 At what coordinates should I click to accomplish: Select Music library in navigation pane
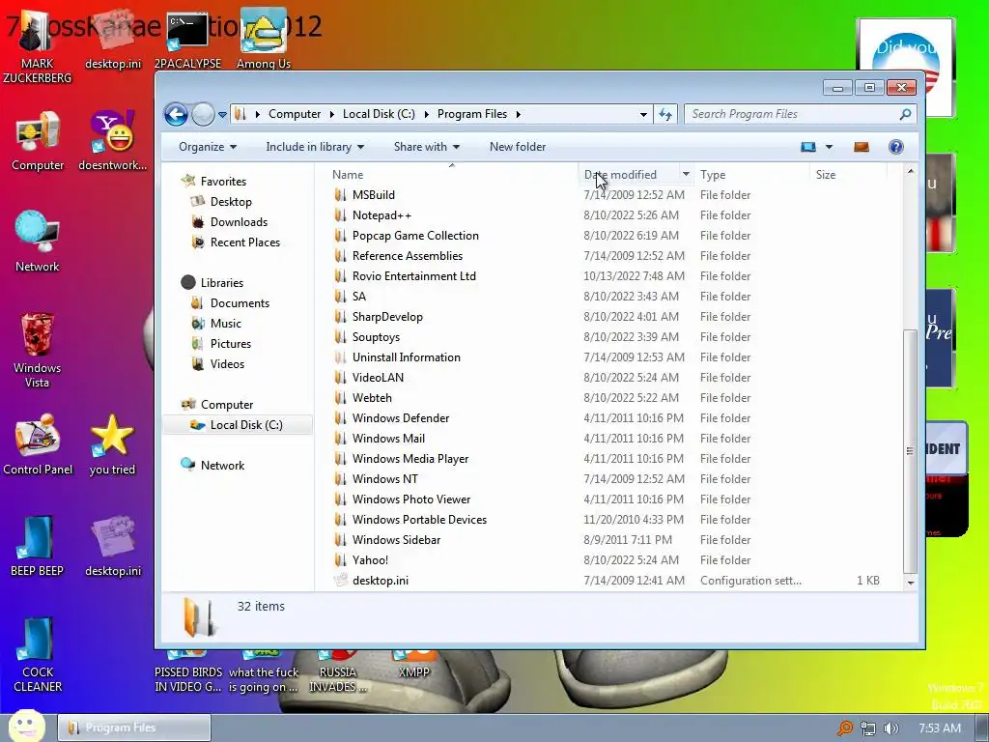pos(226,323)
